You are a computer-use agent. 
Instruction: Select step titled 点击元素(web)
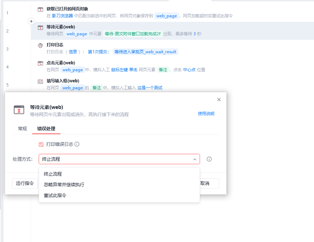click(61, 63)
